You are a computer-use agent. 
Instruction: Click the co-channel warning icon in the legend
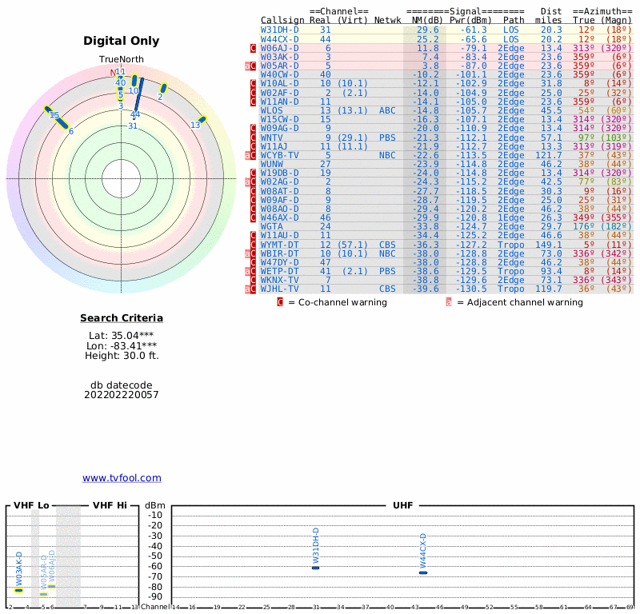[280, 302]
